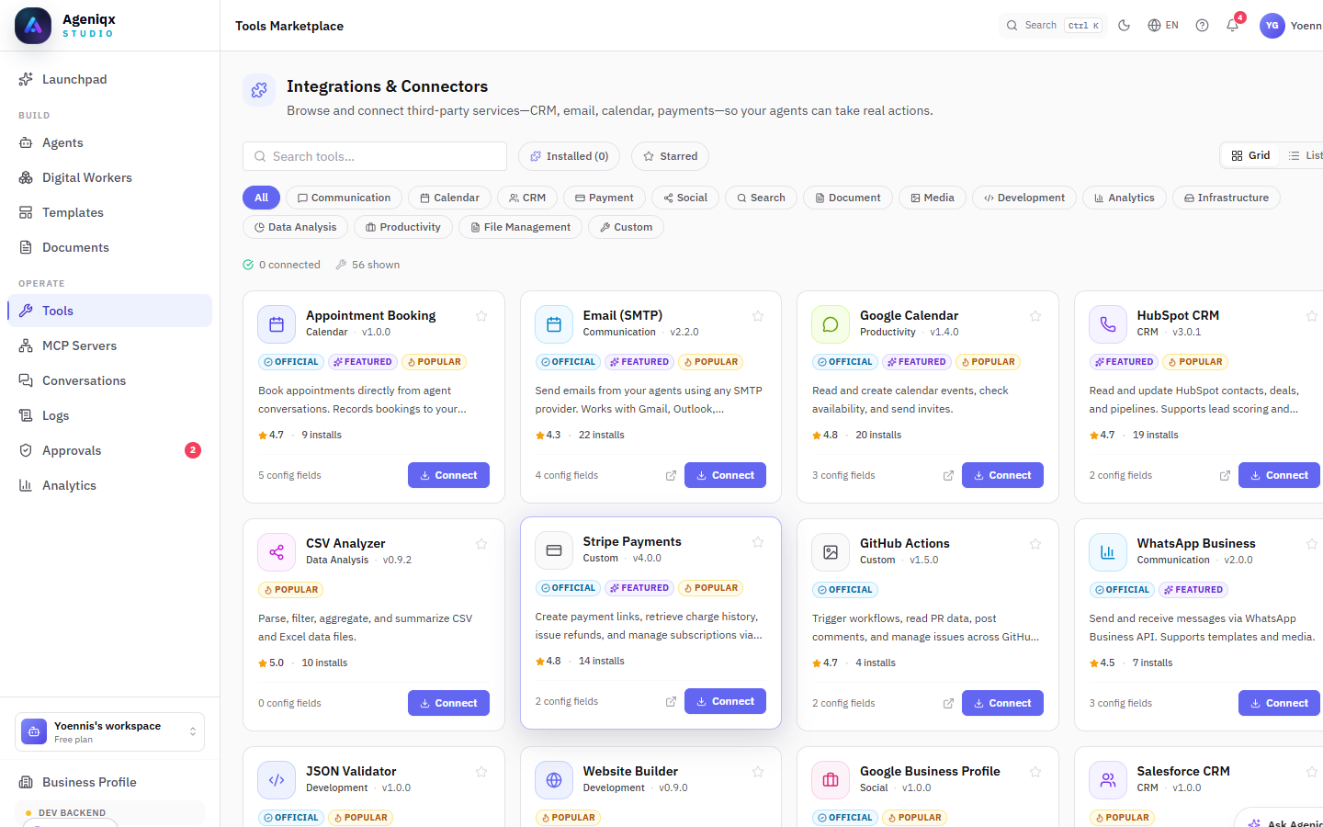
Task: Filter by Starred tools
Action: (670, 156)
